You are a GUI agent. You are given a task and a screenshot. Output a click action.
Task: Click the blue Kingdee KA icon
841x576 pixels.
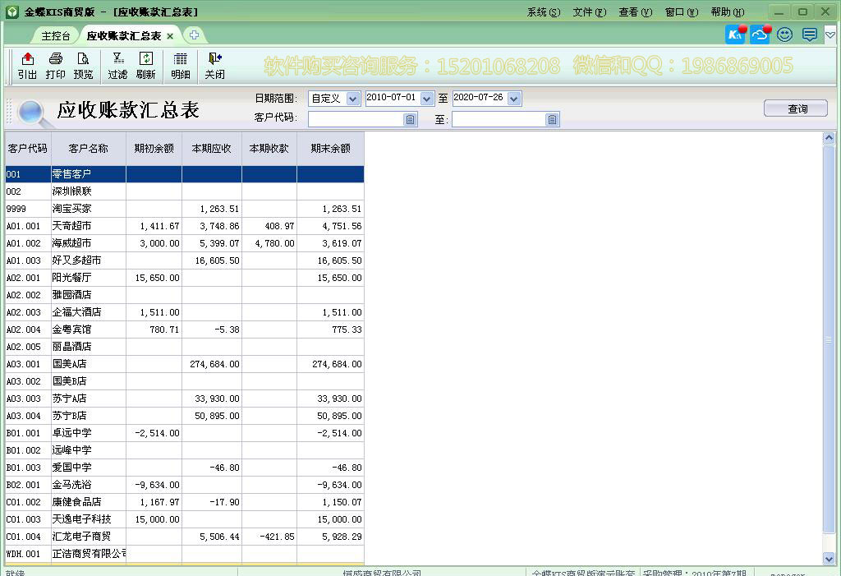(x=733, y=35)
